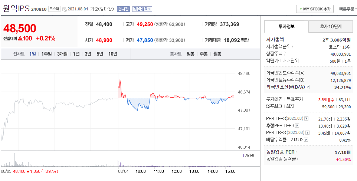
Task: Click the help icon beside PBR BPS(2021.03)
Action: pyautogui.click(x=308, y=133)
